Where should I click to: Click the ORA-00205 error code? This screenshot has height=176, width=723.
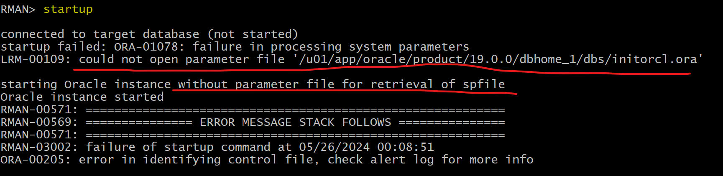[36, 160]
